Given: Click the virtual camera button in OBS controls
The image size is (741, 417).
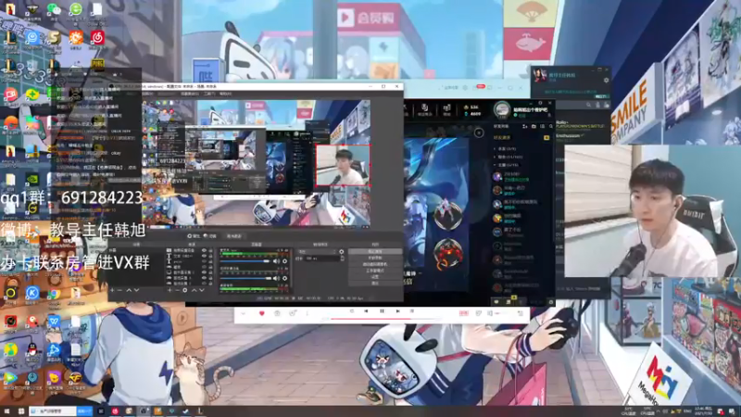Looking at the screenshot, I should coord(375,264).
